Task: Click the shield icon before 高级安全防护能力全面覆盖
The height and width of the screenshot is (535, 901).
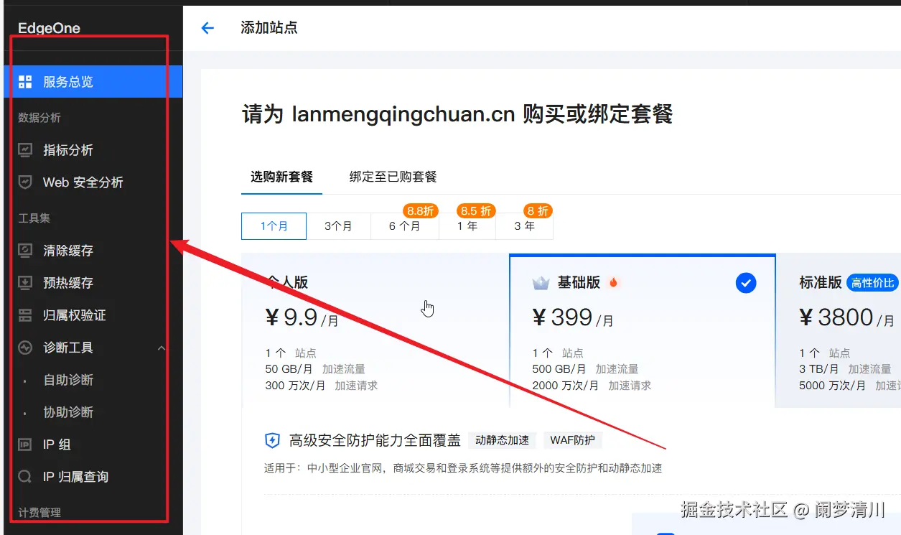Action: click(272, 440)
